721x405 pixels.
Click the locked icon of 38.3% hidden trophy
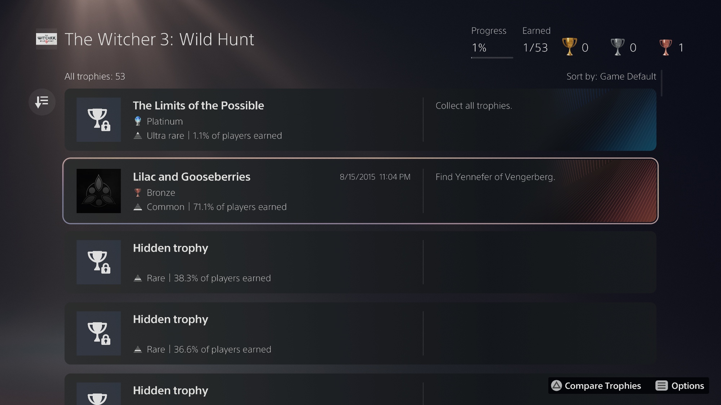pos(98,262)
